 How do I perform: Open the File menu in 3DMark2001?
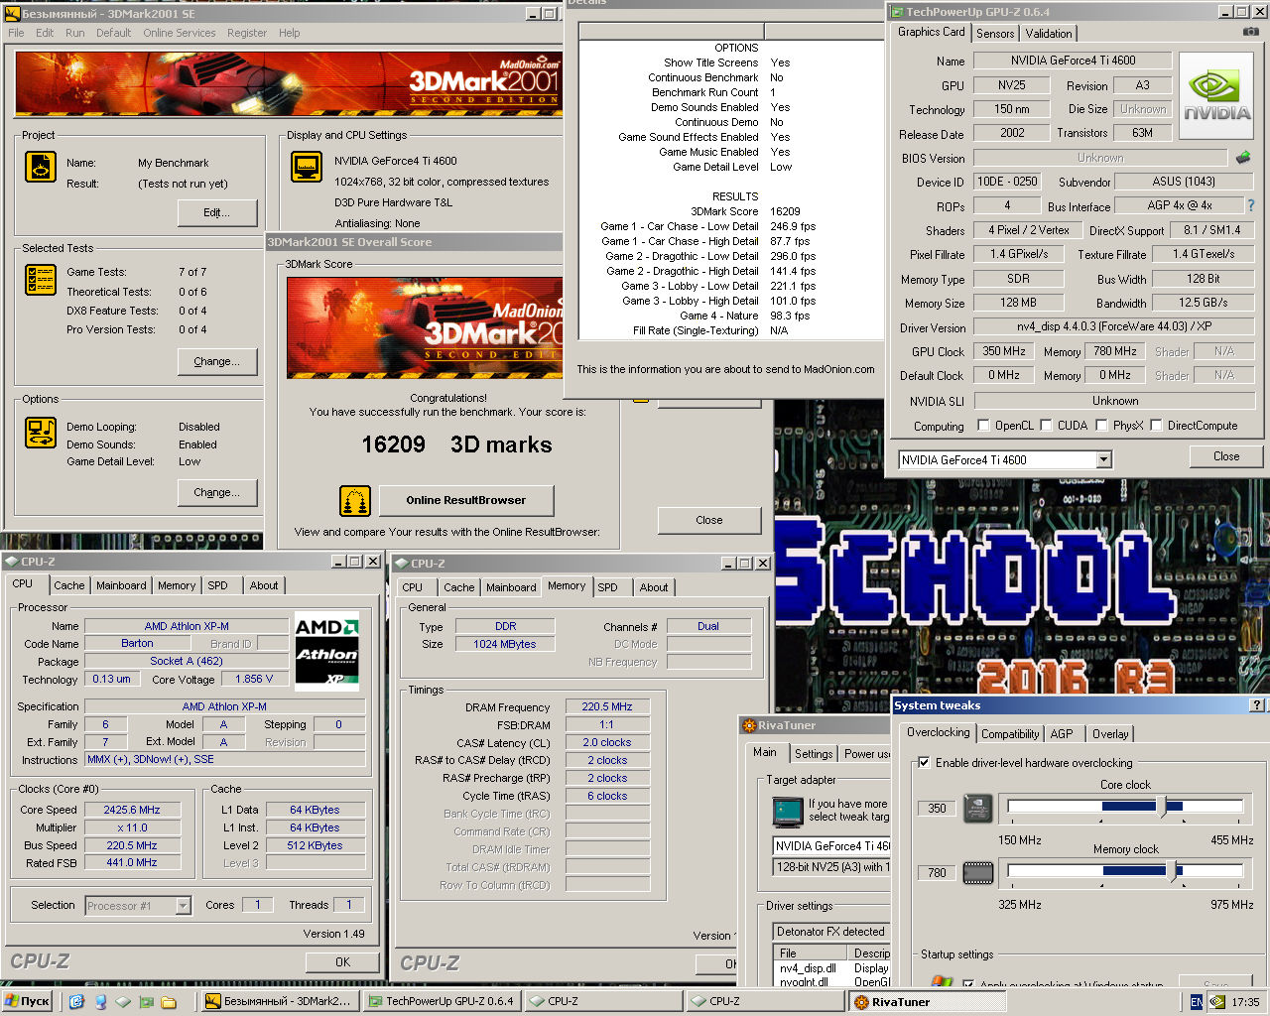[16, 33]
